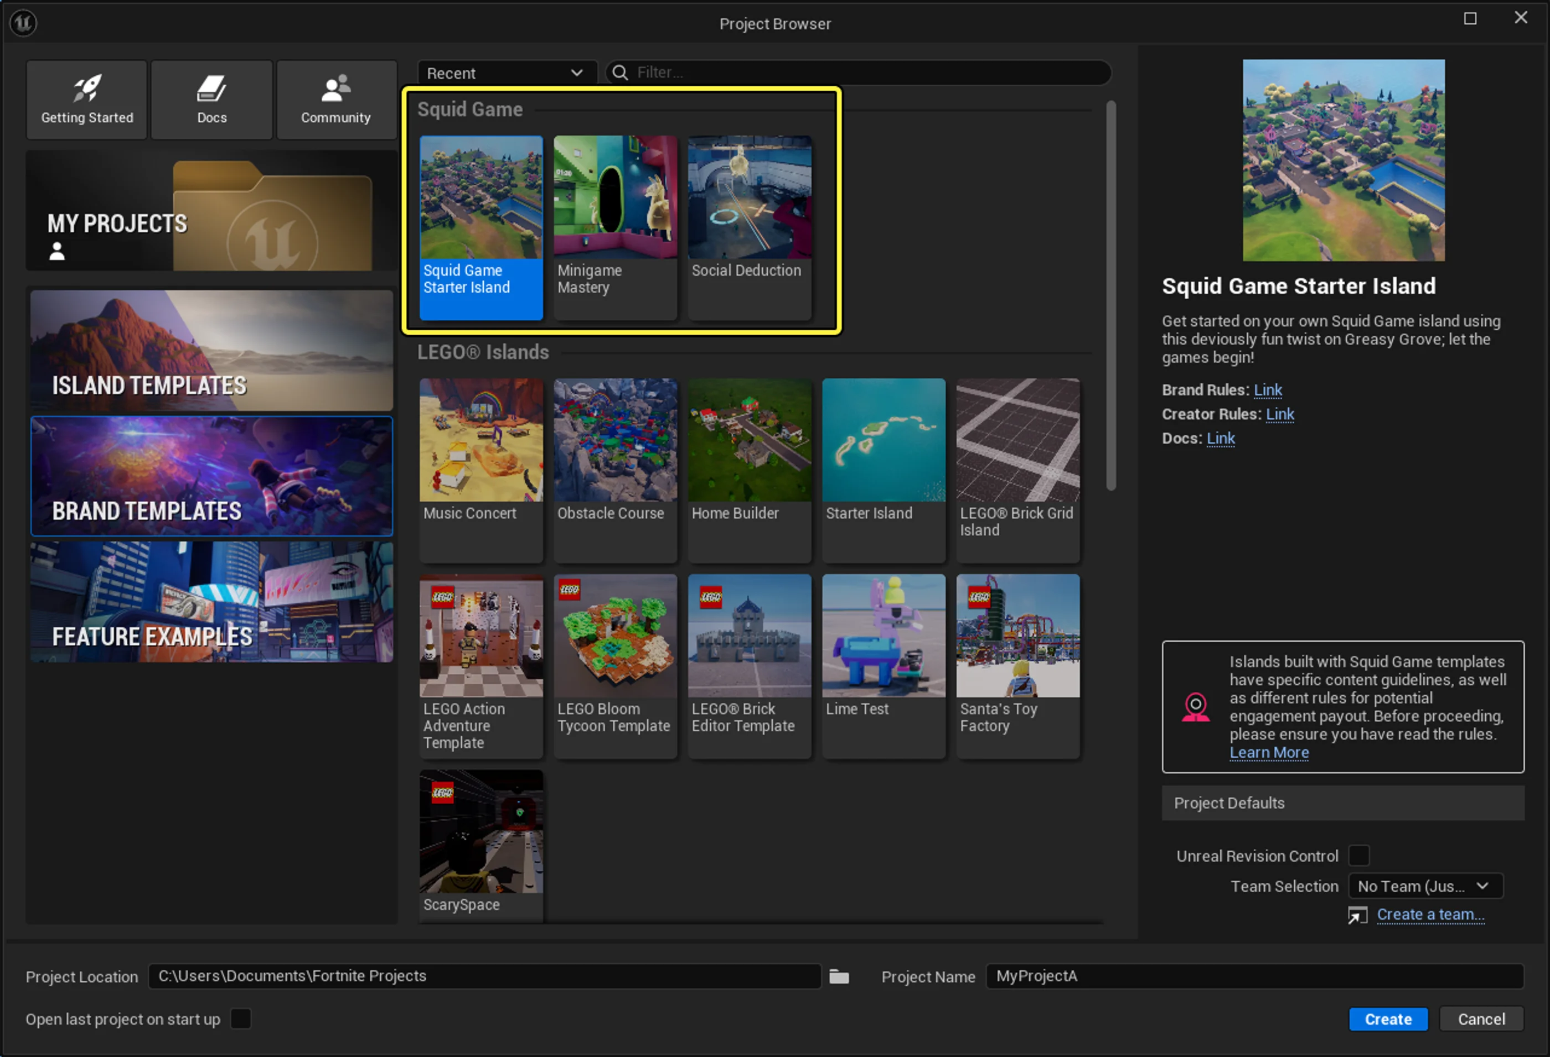Click the Create a team link
Image resolution: width=1550 pixels, height=1057 pixels.
[1430, 915]
